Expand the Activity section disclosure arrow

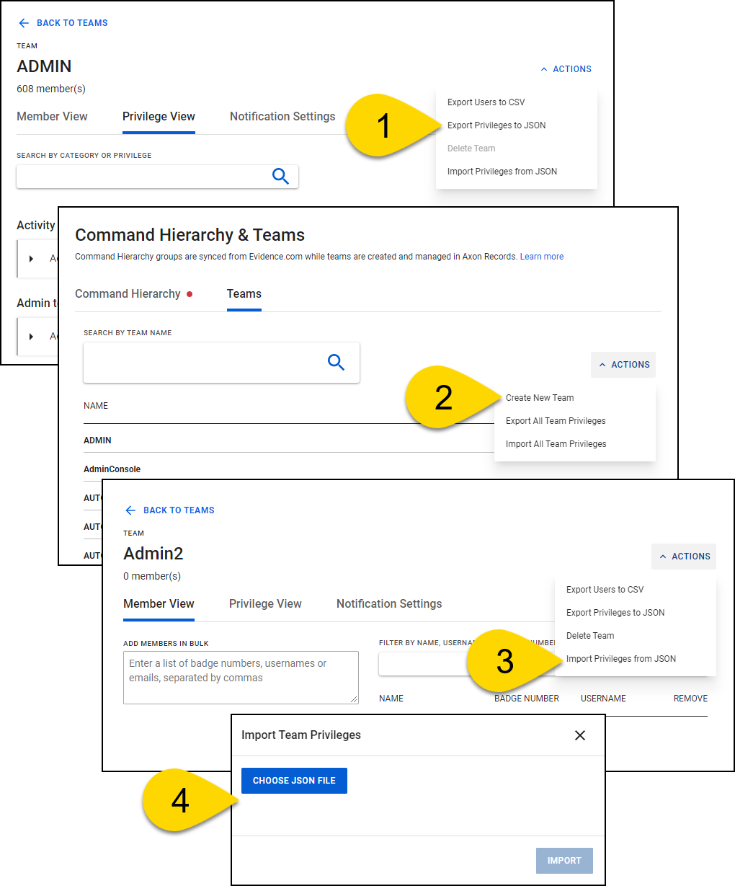coord(30,258)
